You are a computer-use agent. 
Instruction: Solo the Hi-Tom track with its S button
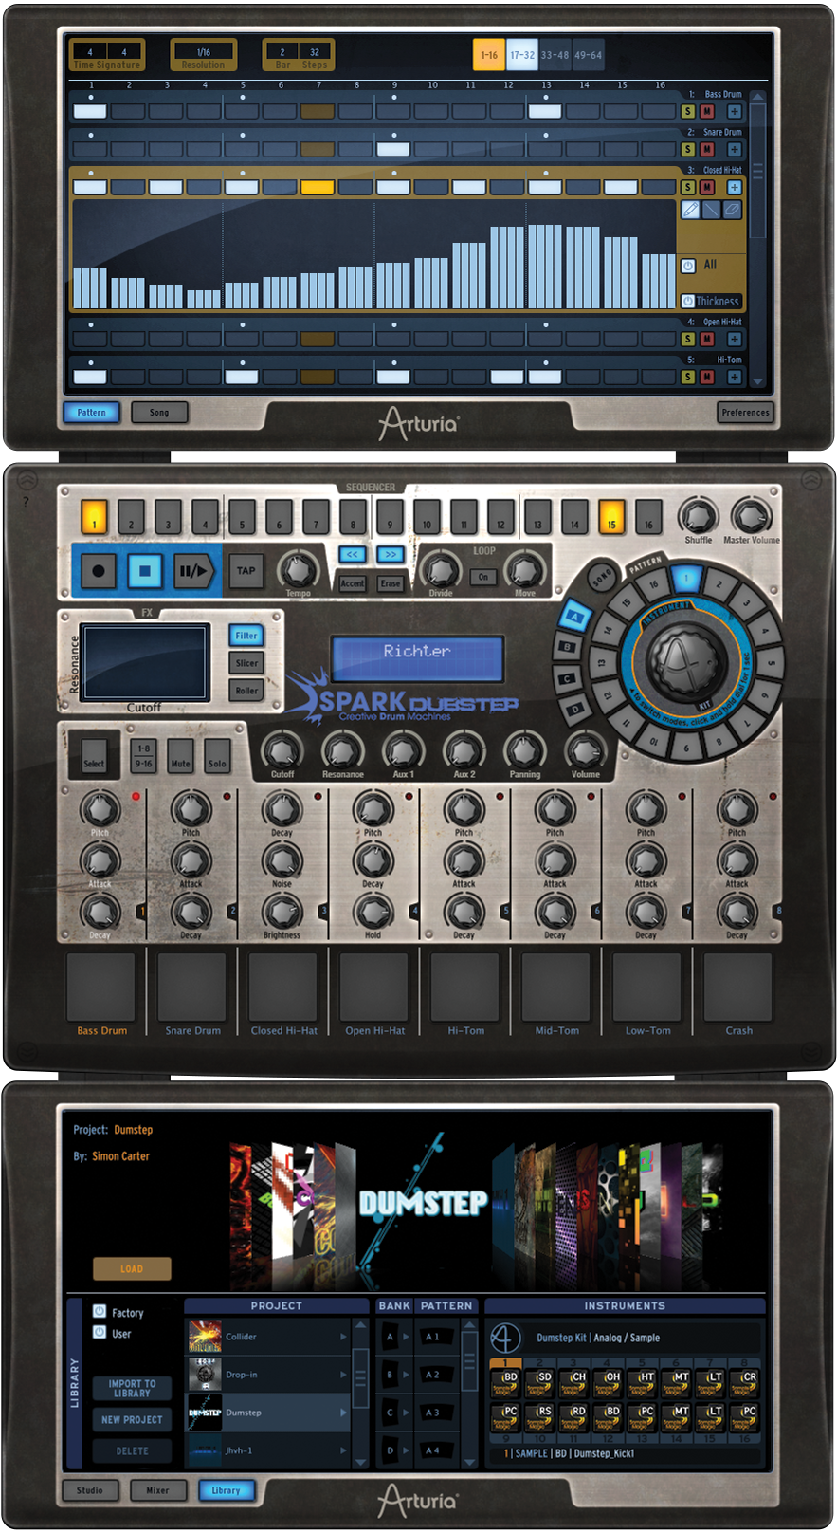point(689,377)
